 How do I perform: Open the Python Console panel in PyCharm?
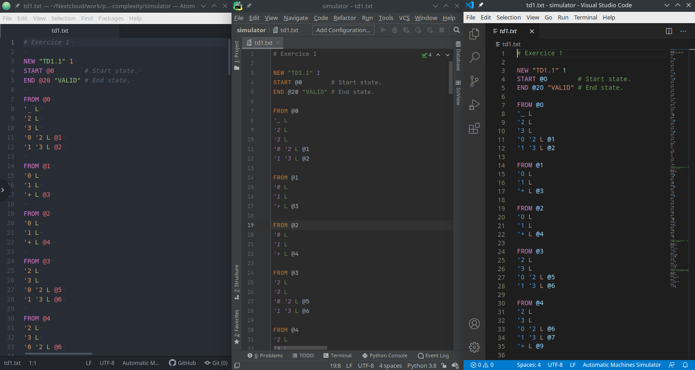(x=385, y=355)
